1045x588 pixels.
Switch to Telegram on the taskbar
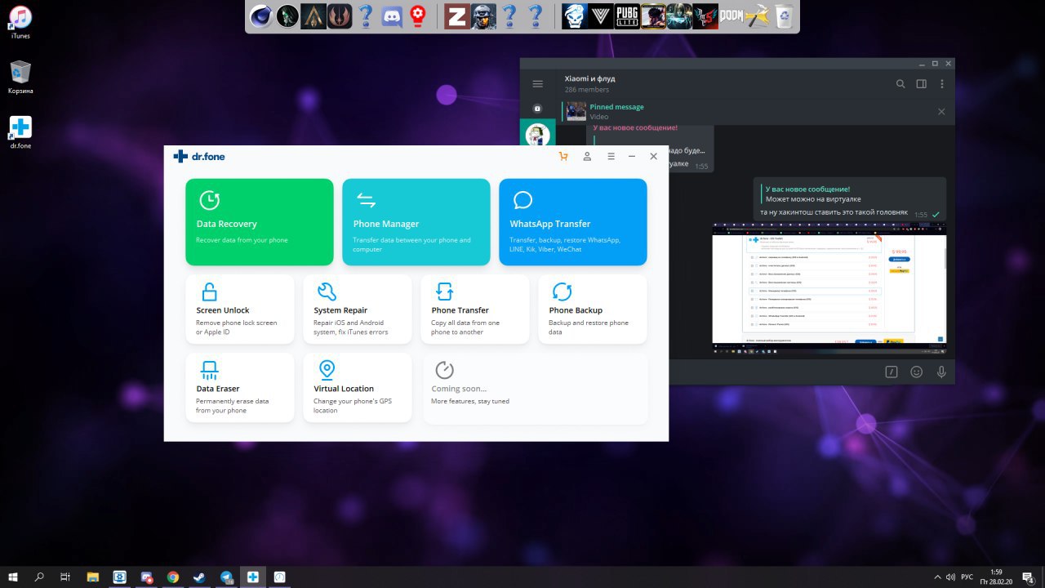click(x=226, y=577)
